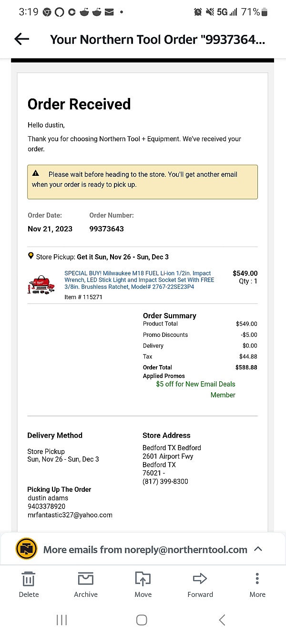286x637 pixels.
Task: Tap the email subject title
Action: (x=157, y=39)
